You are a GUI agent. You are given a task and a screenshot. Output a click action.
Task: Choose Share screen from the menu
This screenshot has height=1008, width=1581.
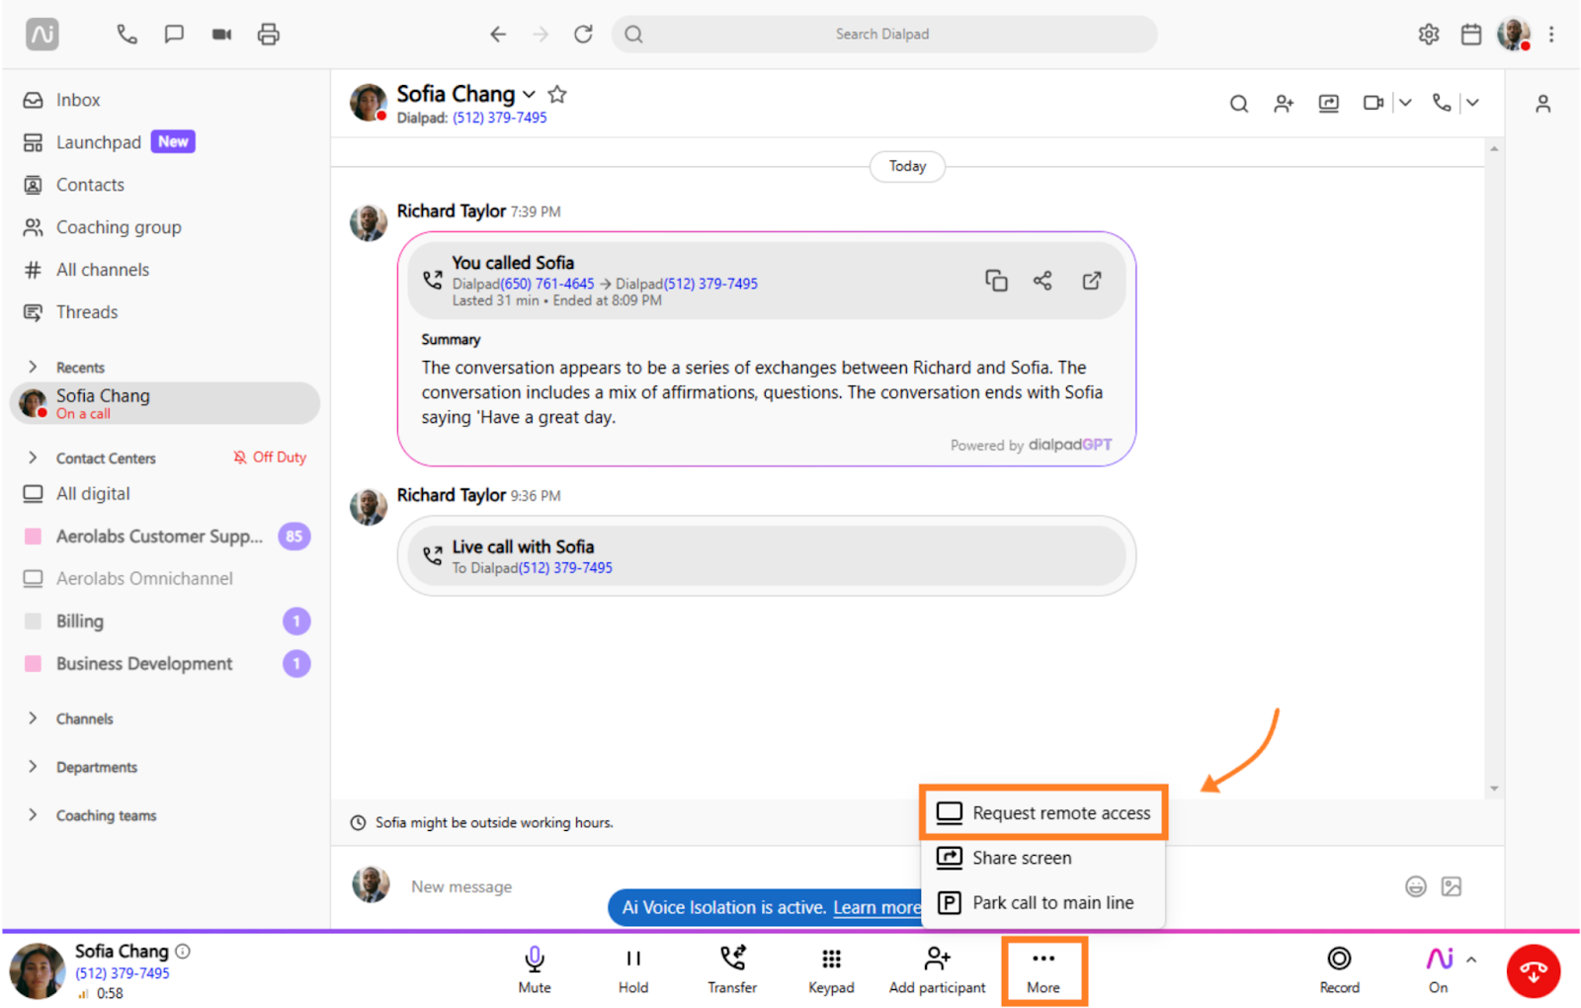click(1043, 858)
